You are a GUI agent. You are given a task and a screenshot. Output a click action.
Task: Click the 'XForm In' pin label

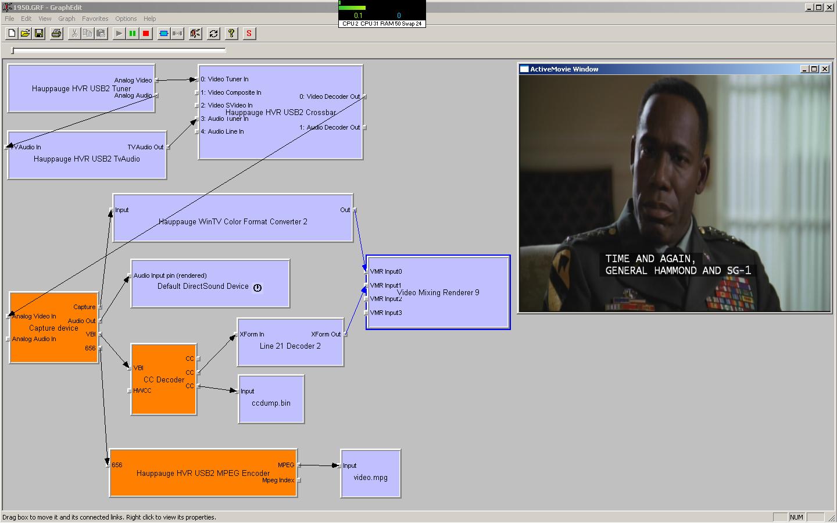tap(252, 334)
